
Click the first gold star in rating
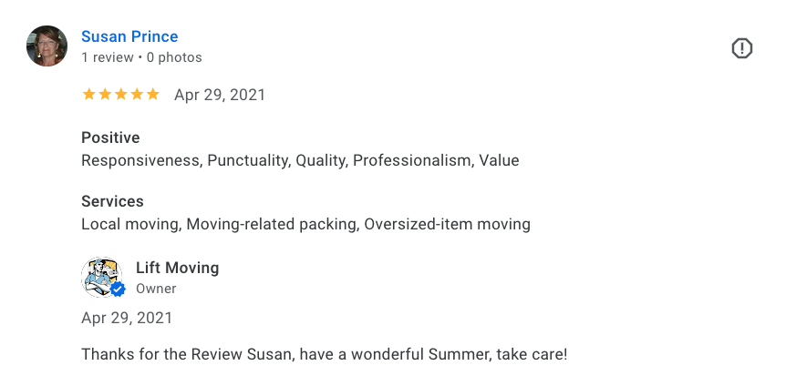[88, 94]
